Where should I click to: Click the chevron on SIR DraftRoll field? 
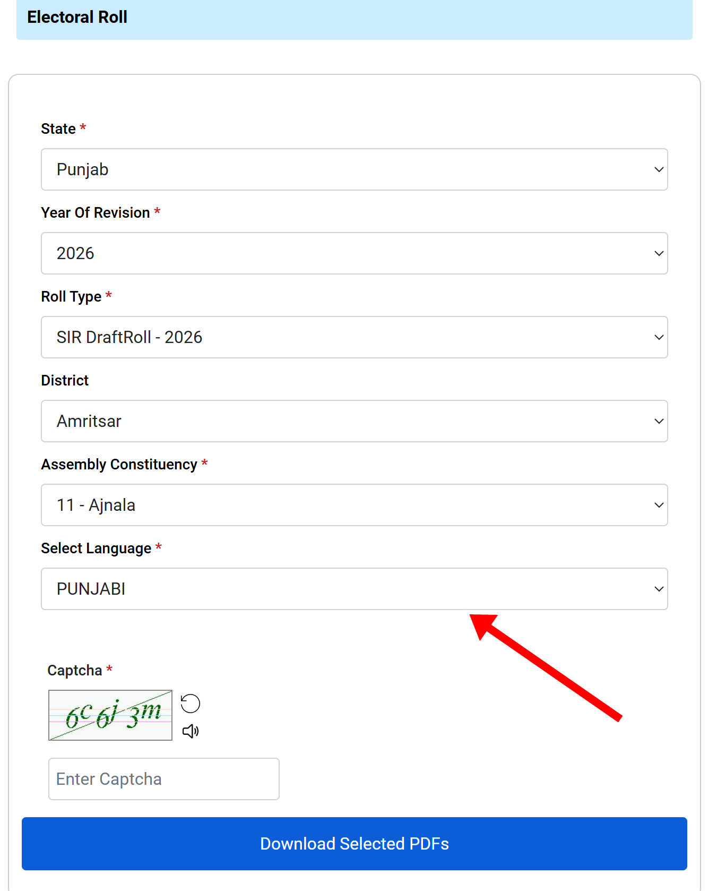(659, 338)
